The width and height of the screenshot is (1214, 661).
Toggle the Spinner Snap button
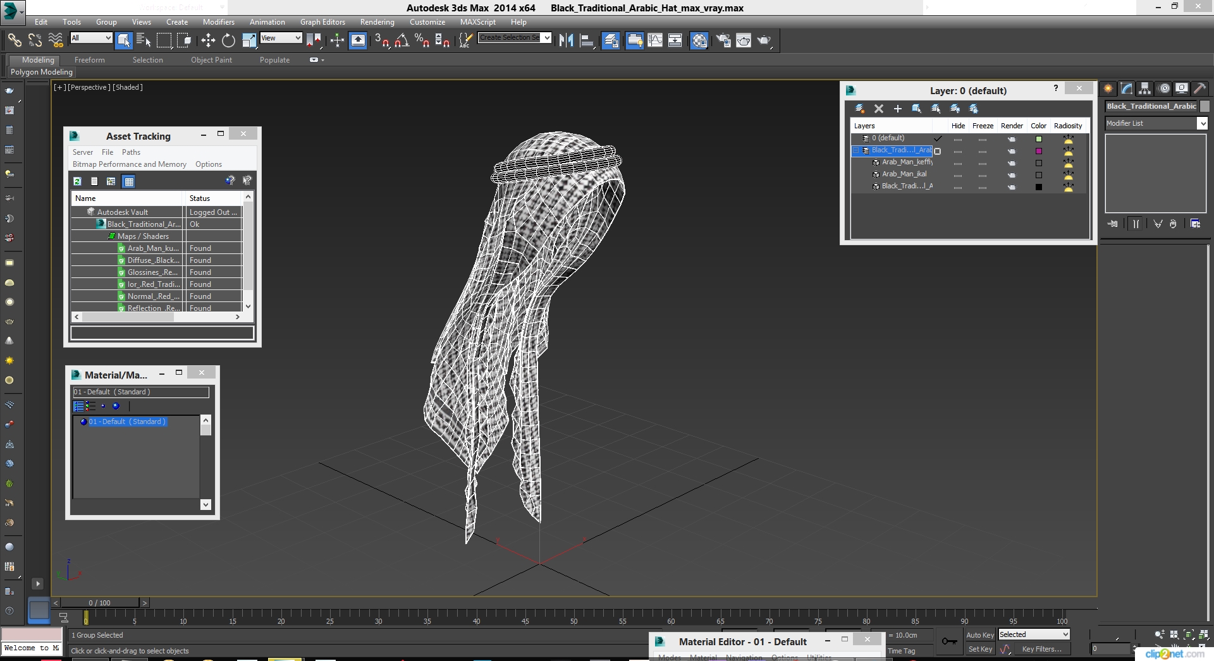click(442, 40)
